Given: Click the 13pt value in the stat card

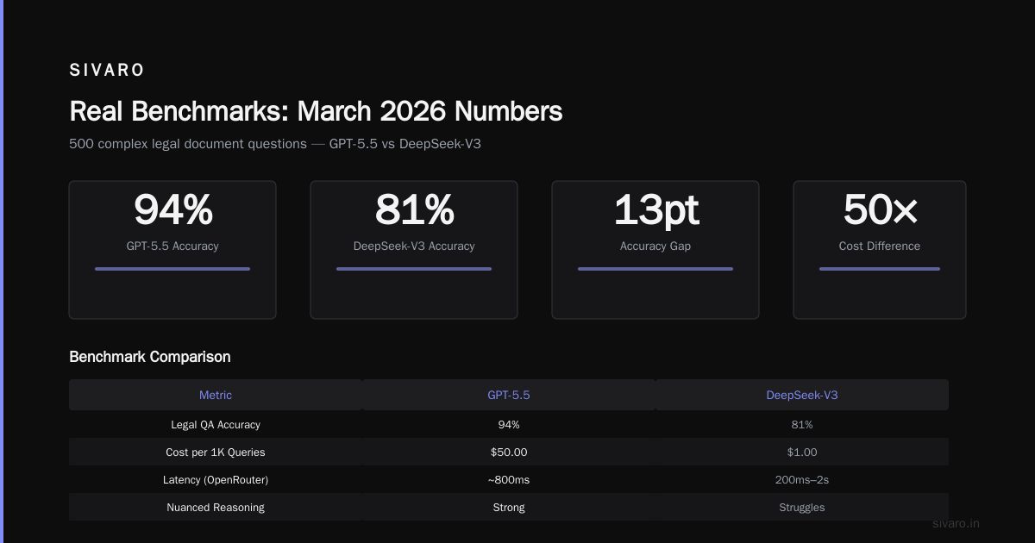Looking at the screenshot, I should (x=655, y=209).
